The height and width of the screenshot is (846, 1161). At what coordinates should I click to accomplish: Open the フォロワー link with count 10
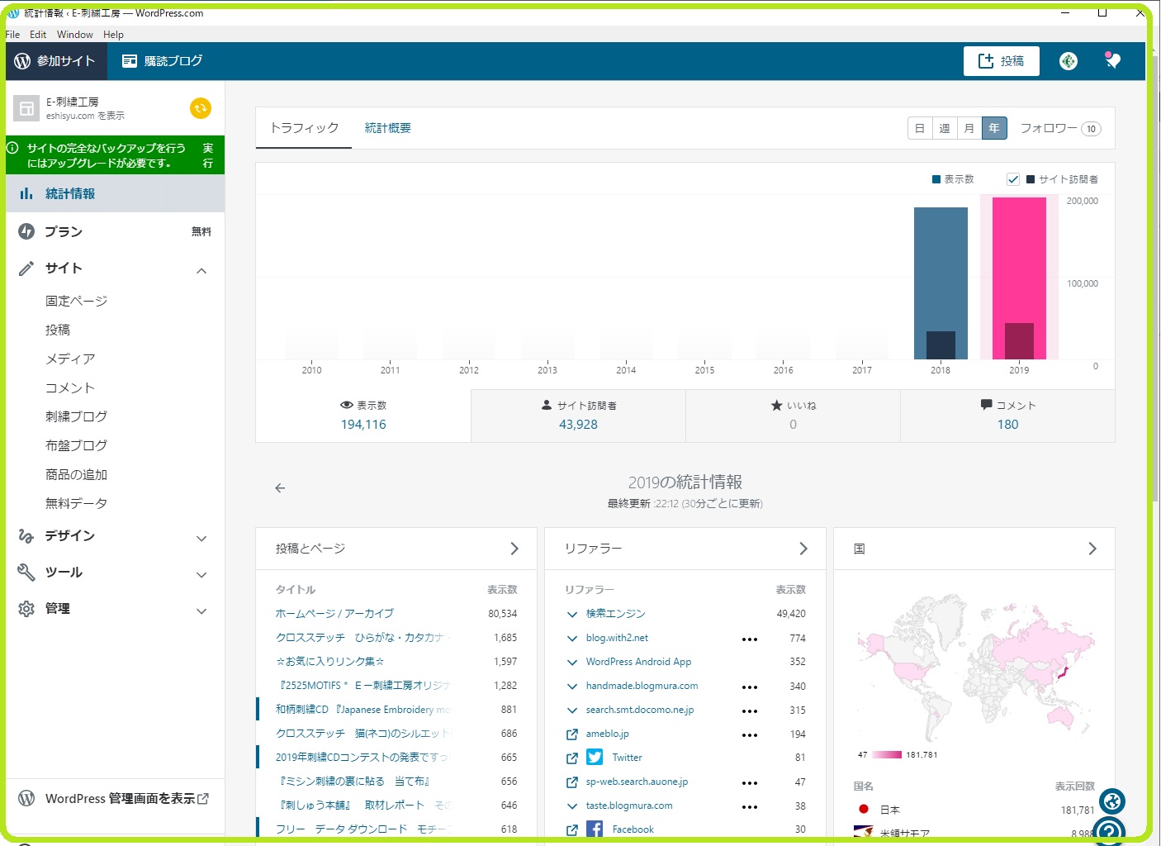pyautogui.click(x=1060, y=128)
